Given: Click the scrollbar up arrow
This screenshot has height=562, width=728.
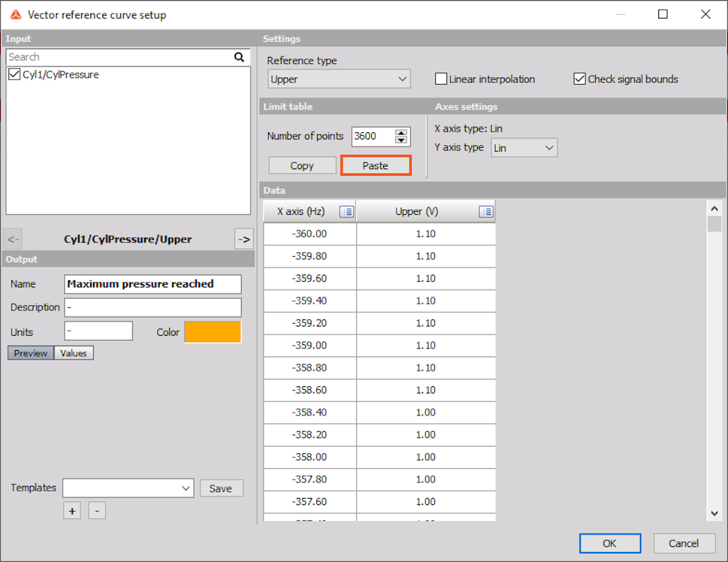Looking at the screenshot, I should point(714,208).
